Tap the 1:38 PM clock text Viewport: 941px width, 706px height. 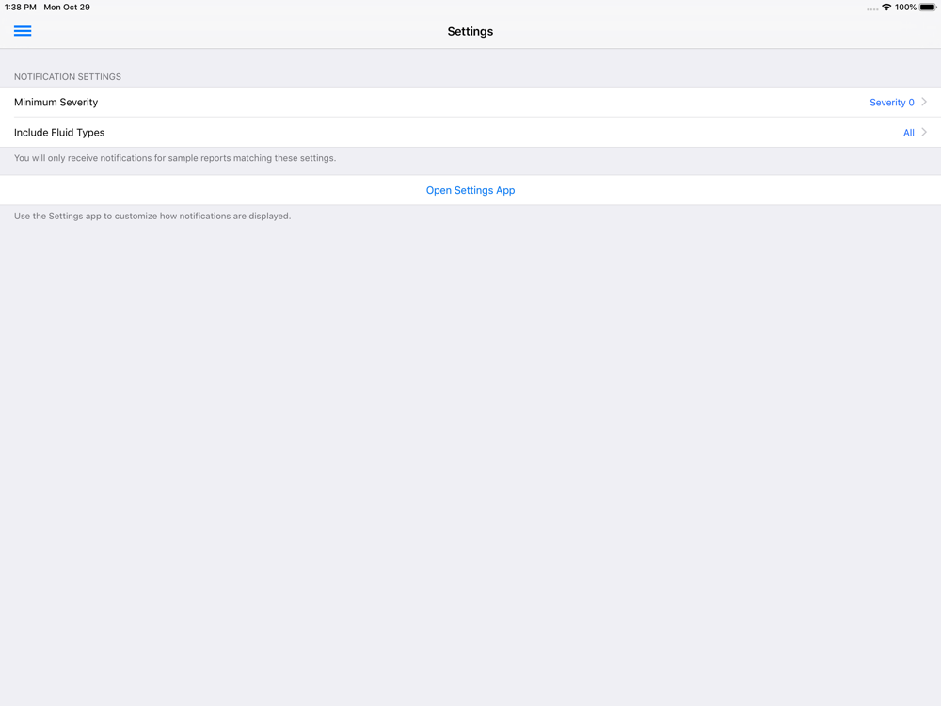coord(21,8)
